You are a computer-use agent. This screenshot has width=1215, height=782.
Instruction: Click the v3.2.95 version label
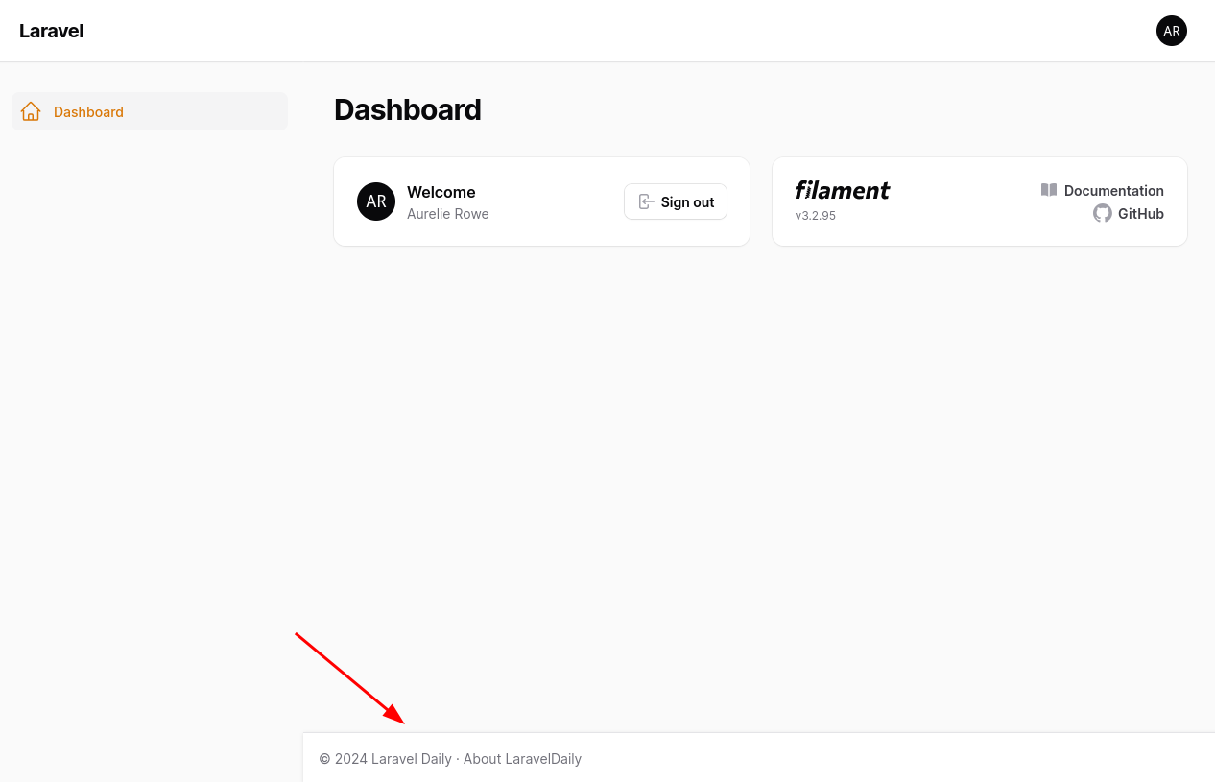click(815, 215)
